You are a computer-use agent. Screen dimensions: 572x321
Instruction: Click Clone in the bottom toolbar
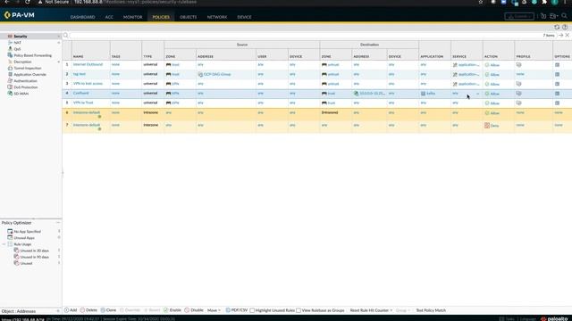click(108, 310)
